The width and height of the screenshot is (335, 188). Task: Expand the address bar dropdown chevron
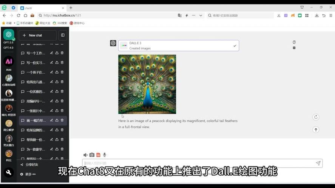(x=201, y=15)
